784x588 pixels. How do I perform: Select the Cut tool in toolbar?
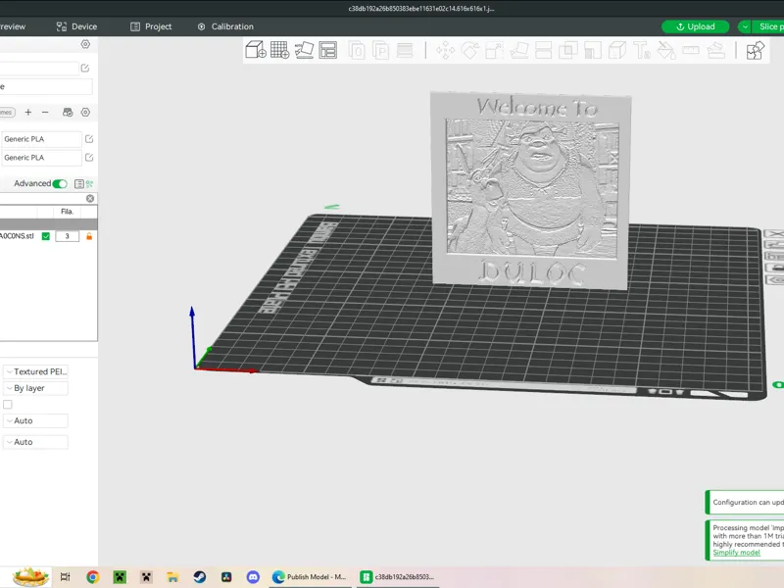544,51
